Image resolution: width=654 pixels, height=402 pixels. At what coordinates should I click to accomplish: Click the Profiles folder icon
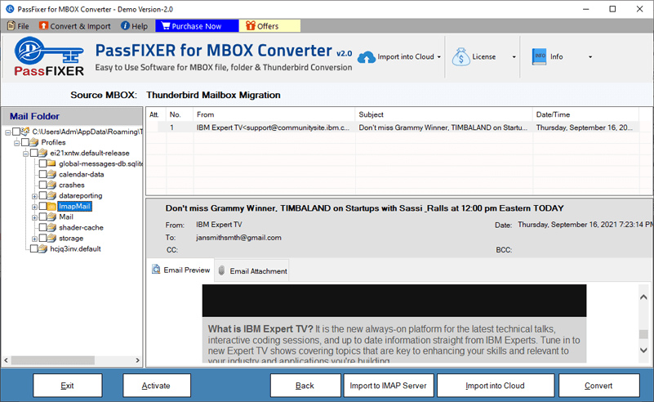click(34, 142)
